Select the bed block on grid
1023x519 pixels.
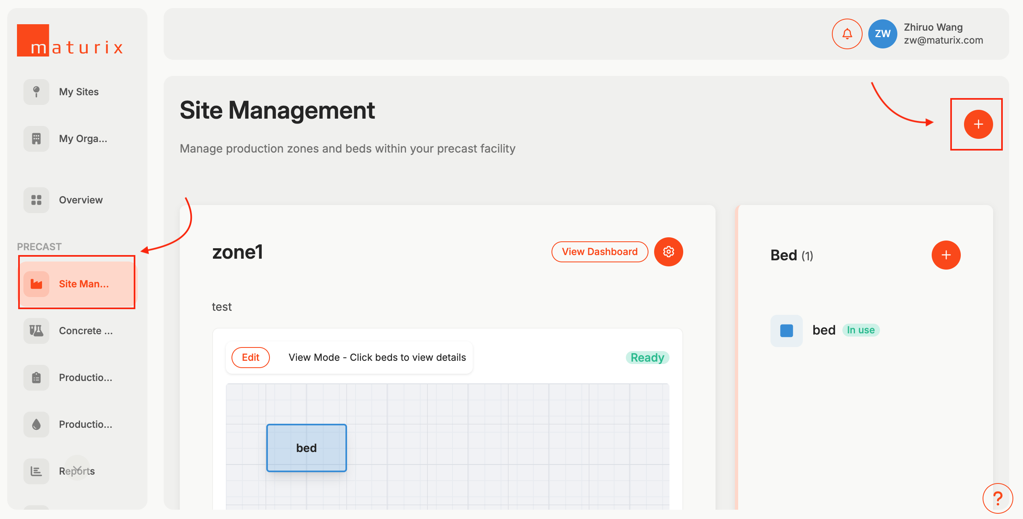[x=306, y=448]
